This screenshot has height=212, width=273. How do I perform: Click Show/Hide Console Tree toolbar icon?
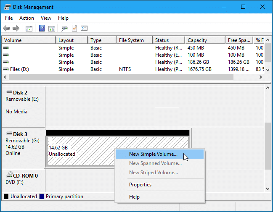tap(29, 29)
